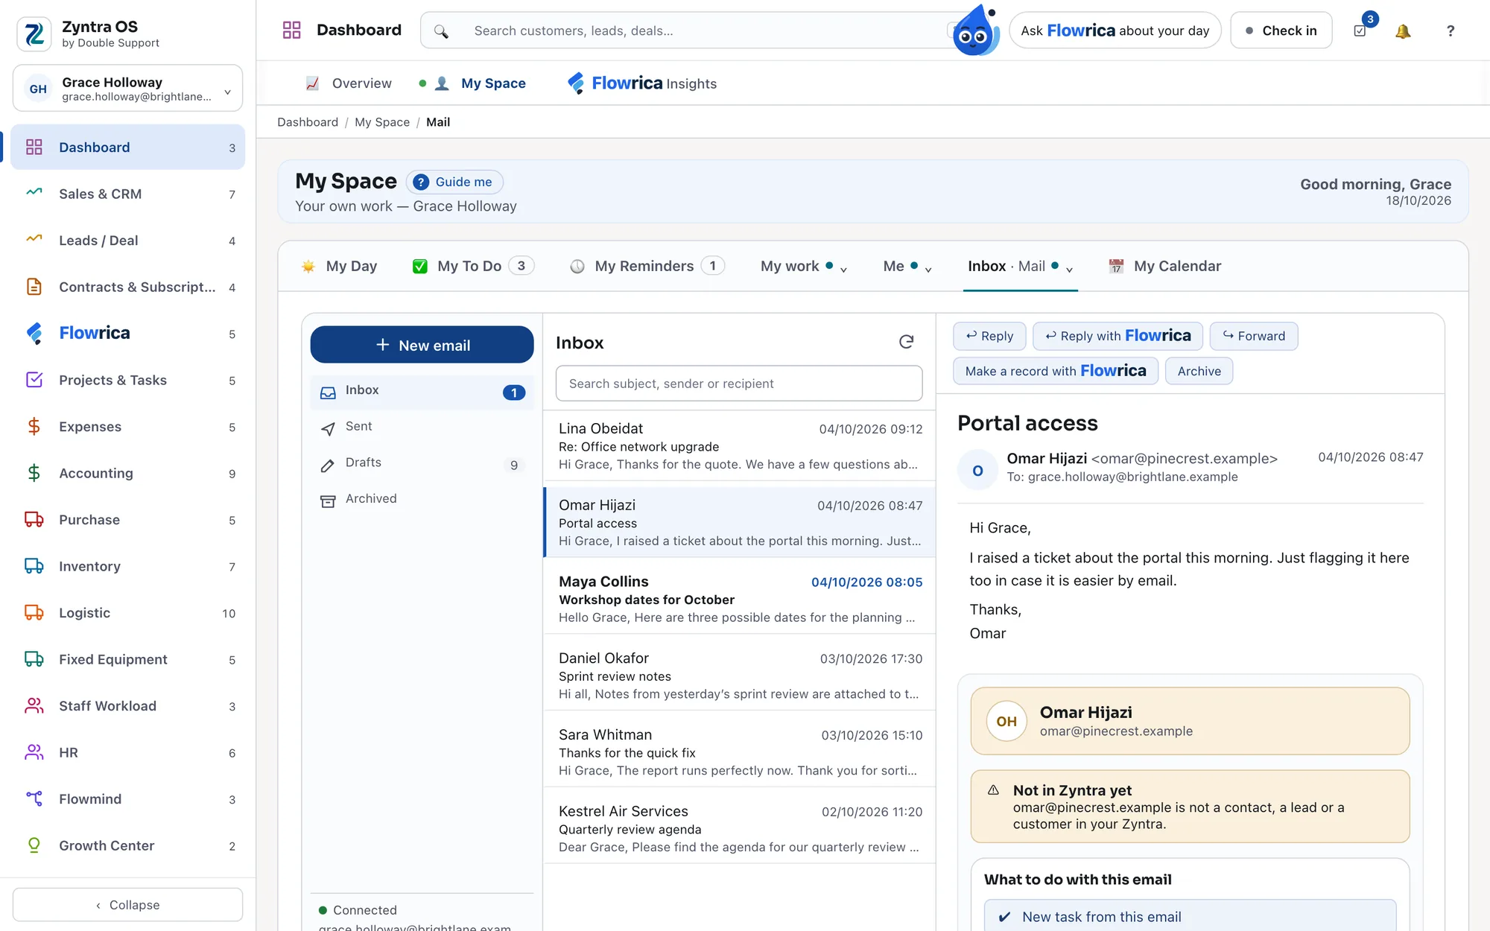Image resolution: width=1490 pixels, height=931 pixels.
Task: Click the Archive button
Action: pos(1199,371)
